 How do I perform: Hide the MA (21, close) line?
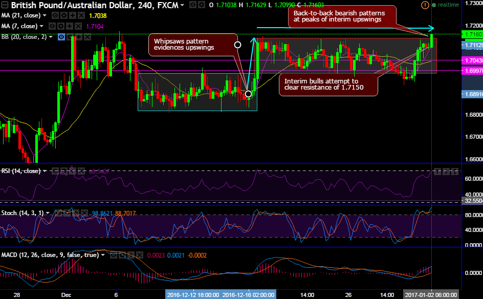(55, 15)
